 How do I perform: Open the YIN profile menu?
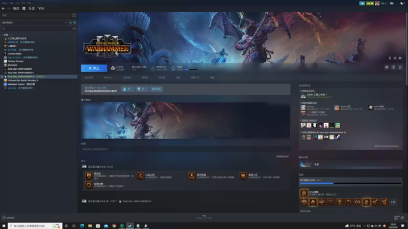(41, 9)
